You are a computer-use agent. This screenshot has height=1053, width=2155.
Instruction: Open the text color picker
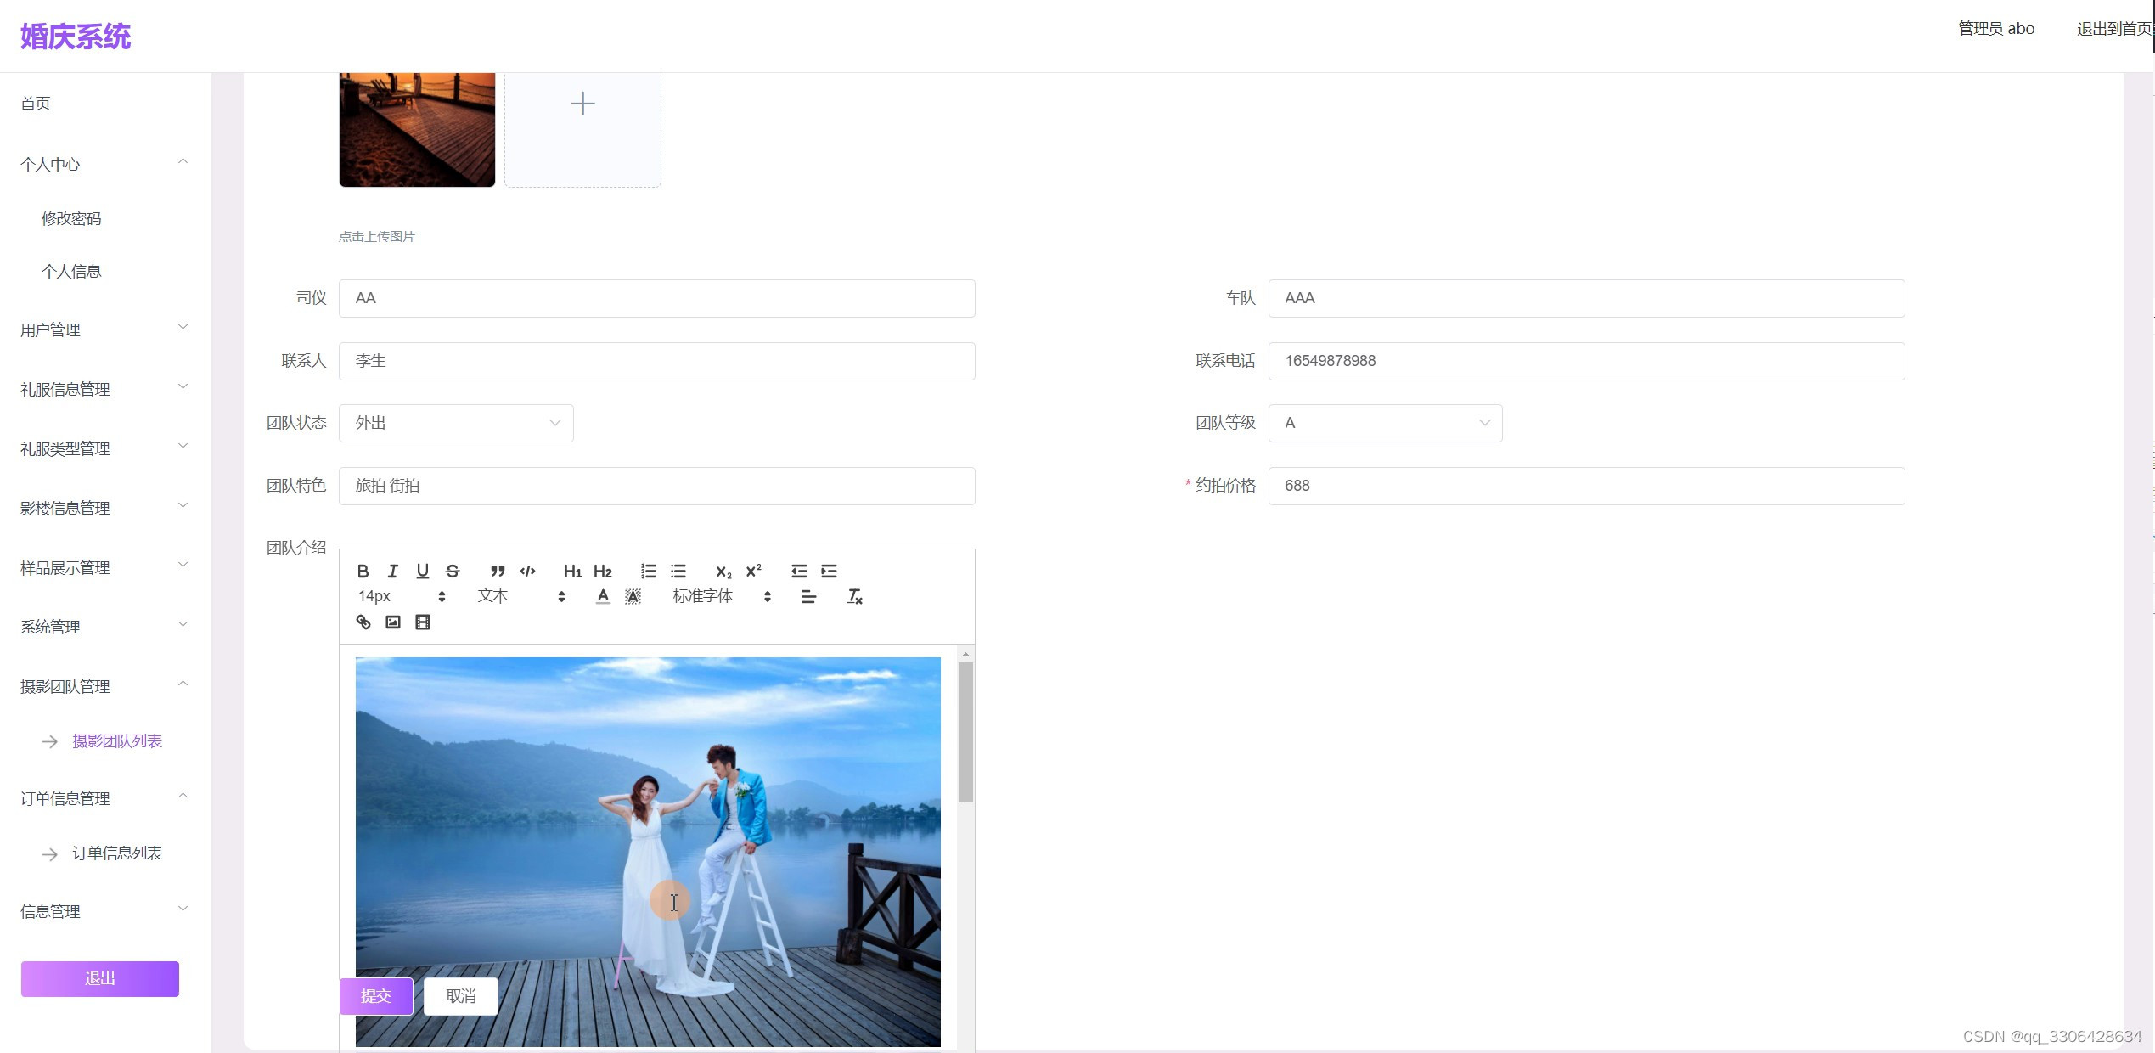click(603, 597)
